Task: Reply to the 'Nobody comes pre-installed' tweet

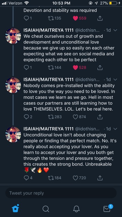Action: click(x=26, y=117)
